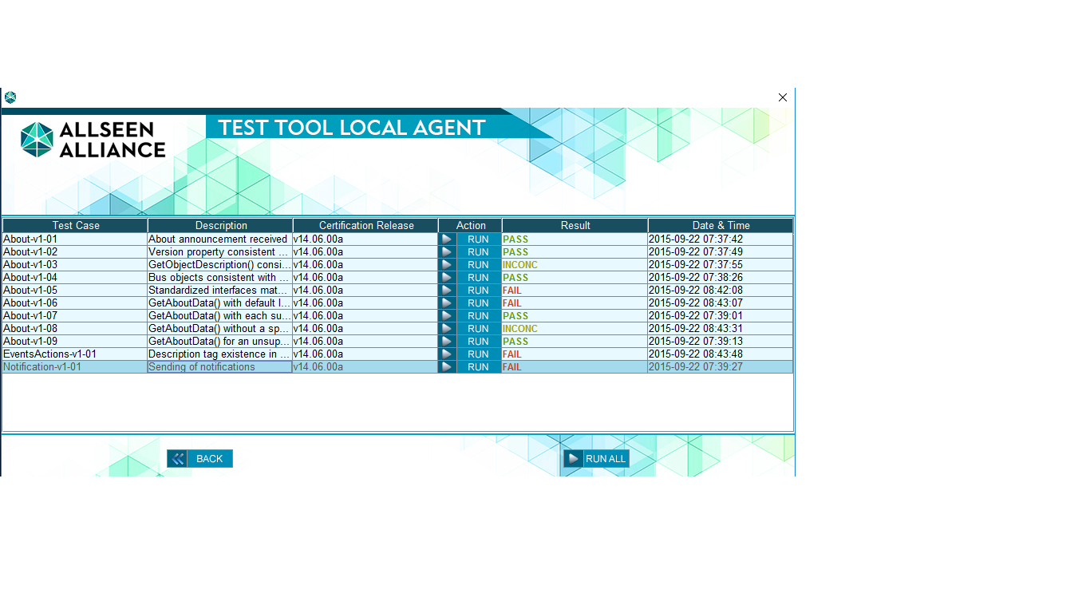Click 'Description tag existence in' cell
This screenshot has height=613, width=1090.
tap(220, 354)
